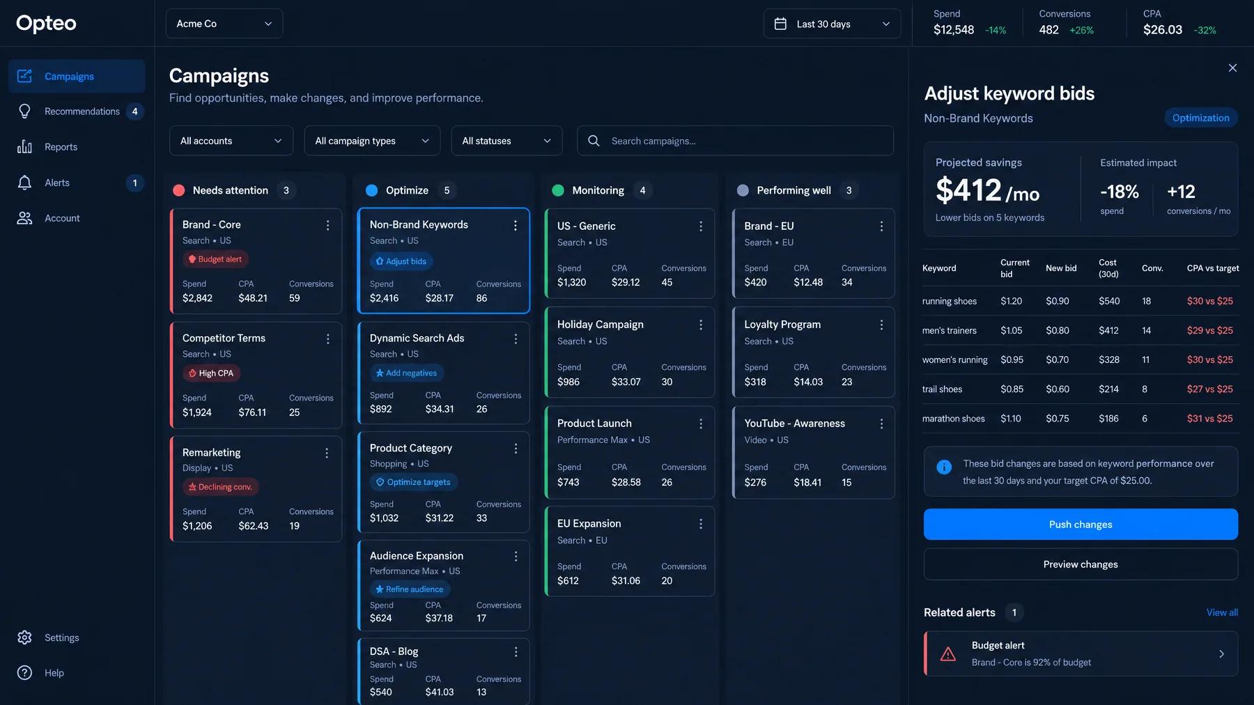
Task: Click Preview changes button
Action: point(1081,564)
